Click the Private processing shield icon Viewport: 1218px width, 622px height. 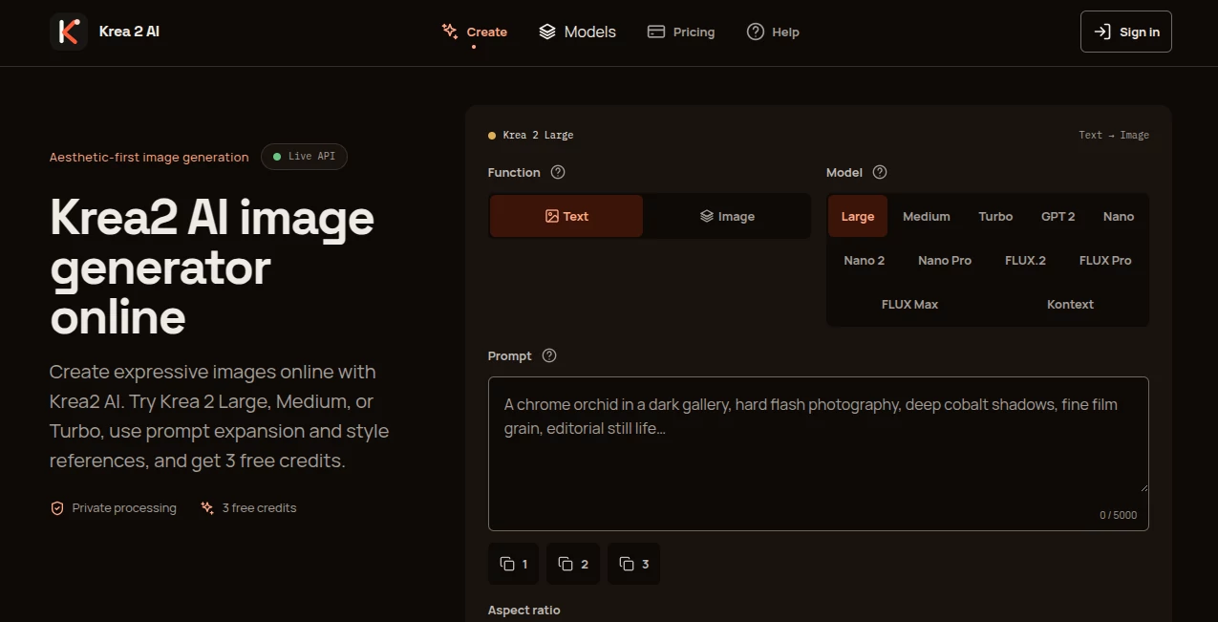57,508
